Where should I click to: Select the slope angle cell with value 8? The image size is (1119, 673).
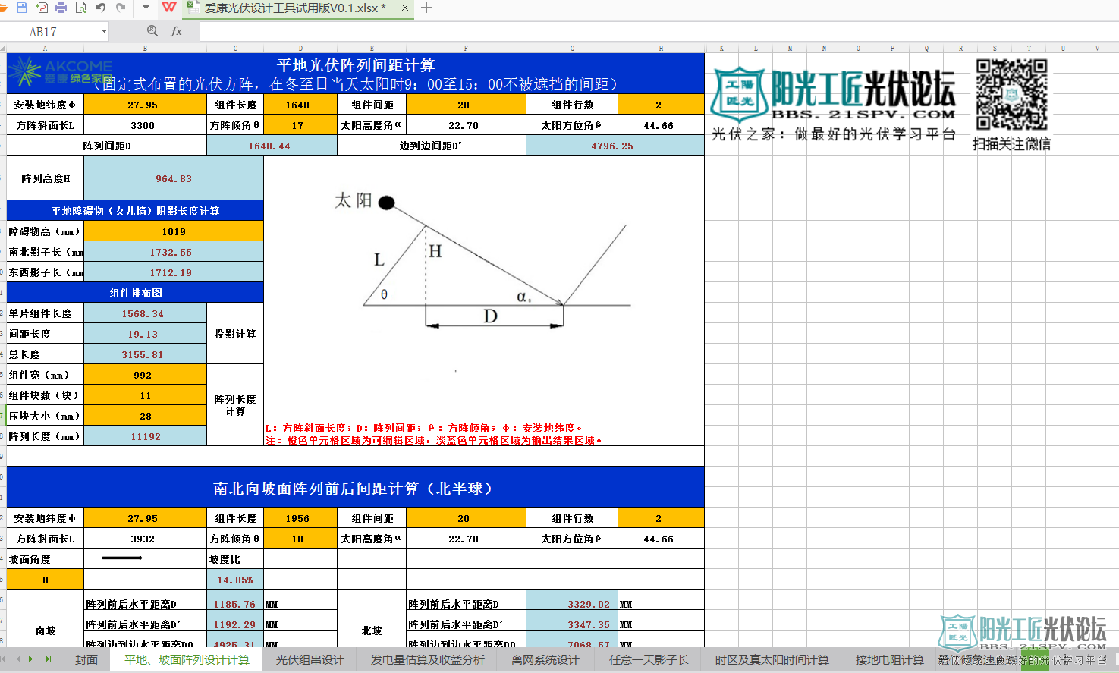[x=46, y=580]
